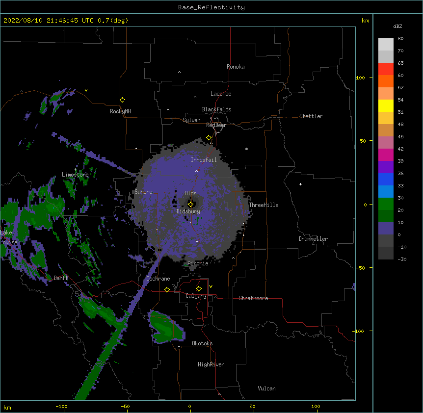Click the Lake Louise label at the left edge

[9, 237]
